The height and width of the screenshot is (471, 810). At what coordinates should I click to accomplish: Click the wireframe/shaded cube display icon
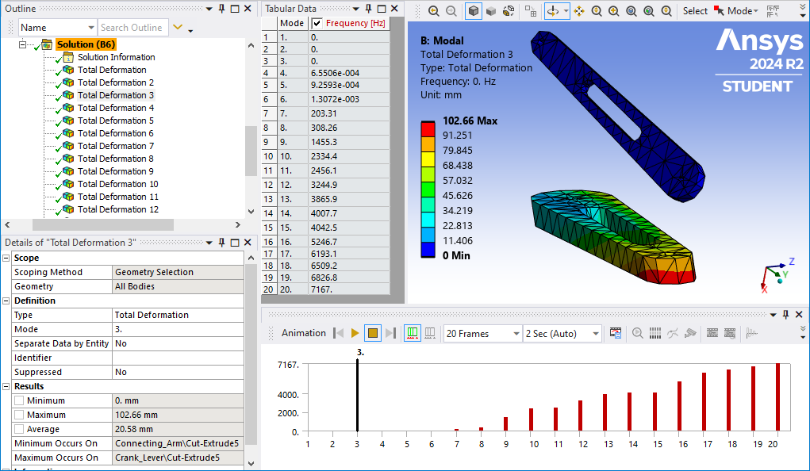pos(473,11)
